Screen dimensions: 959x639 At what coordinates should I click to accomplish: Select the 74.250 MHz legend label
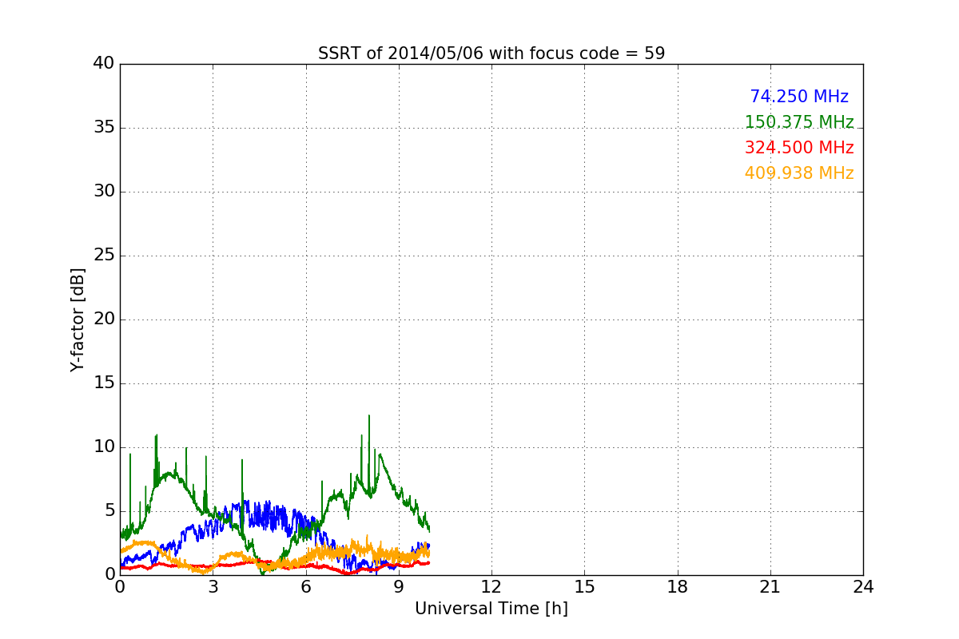(799, 97)
